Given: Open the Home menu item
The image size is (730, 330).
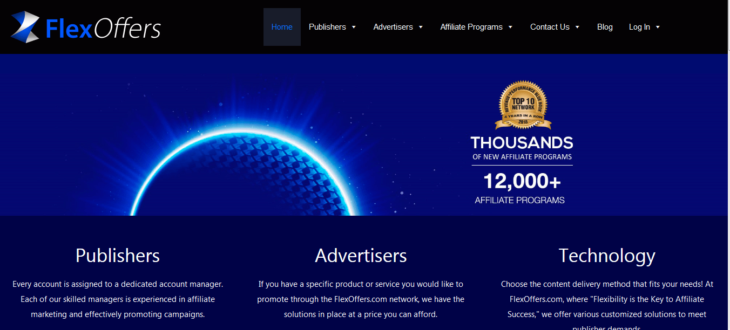Looking at the screenshot, I should tap(282, 27).
